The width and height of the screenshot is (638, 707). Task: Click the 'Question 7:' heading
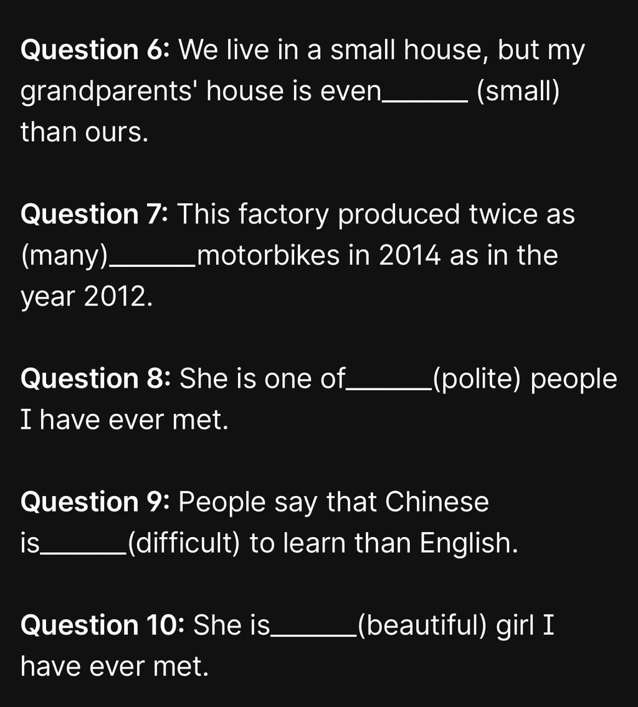[x=94, y=213]
